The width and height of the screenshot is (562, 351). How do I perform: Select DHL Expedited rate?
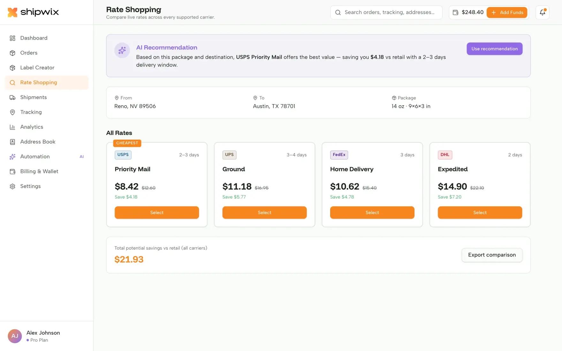[480, 213]
